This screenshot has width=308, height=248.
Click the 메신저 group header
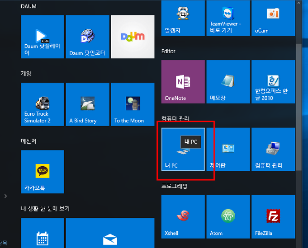28,141
